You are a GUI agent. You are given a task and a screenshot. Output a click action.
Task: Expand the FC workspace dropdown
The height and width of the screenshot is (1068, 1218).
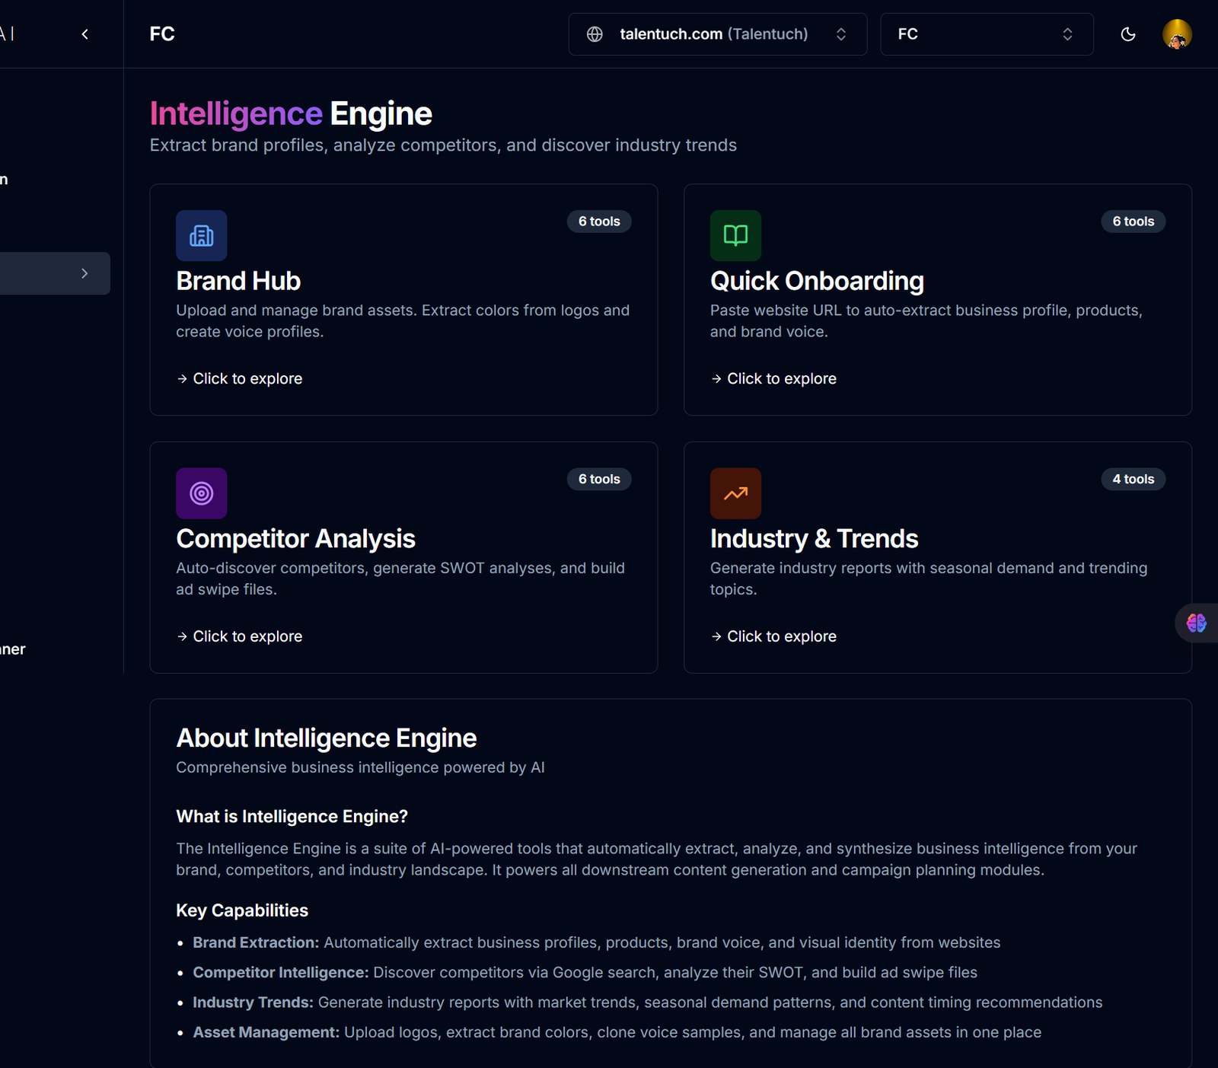987,34
